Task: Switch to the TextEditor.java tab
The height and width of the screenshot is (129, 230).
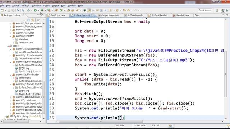Action: click(x=57, y=15)
